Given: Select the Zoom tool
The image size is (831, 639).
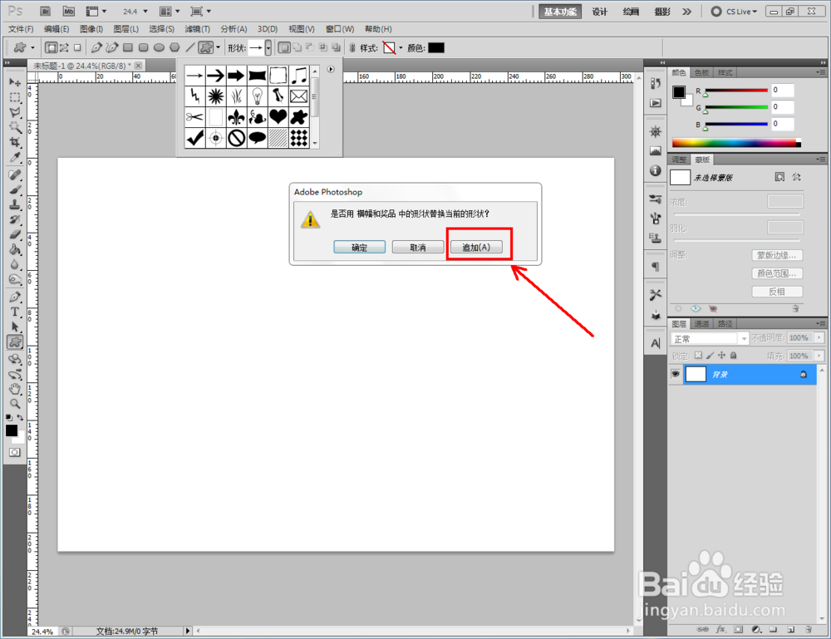Looking at the screenshot, I should 15,405.
